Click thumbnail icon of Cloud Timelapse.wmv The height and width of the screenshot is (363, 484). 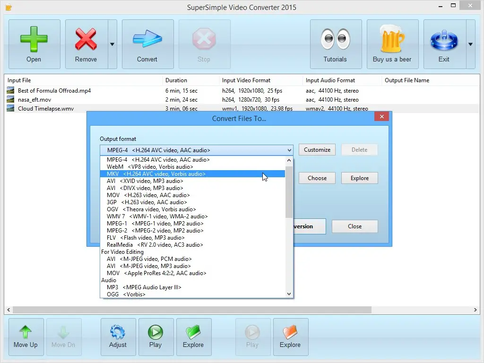[10, 108]
